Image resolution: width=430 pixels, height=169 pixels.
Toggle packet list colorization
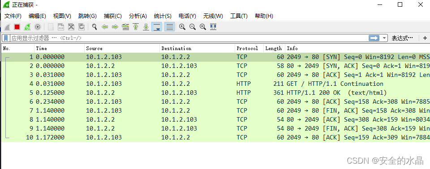(170, 27)
